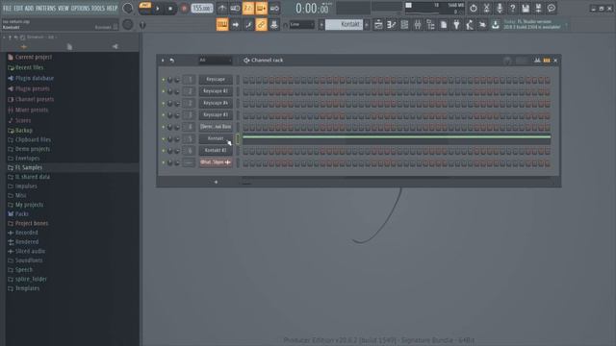Click the question mark help icon
The width and height of the screenshot is (616, 346).
point(512,9)
